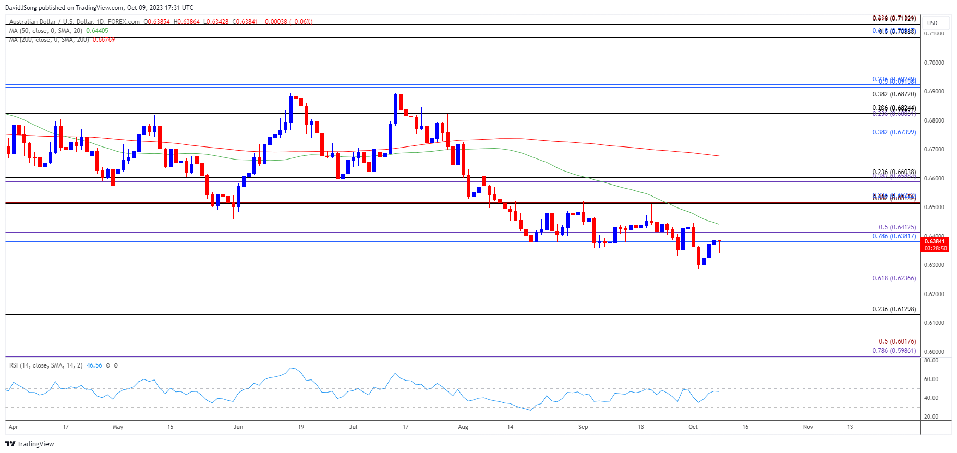Click the Fibonacci label 0.5 (0.64125)

pyautogui.click(x=897, y=227)
